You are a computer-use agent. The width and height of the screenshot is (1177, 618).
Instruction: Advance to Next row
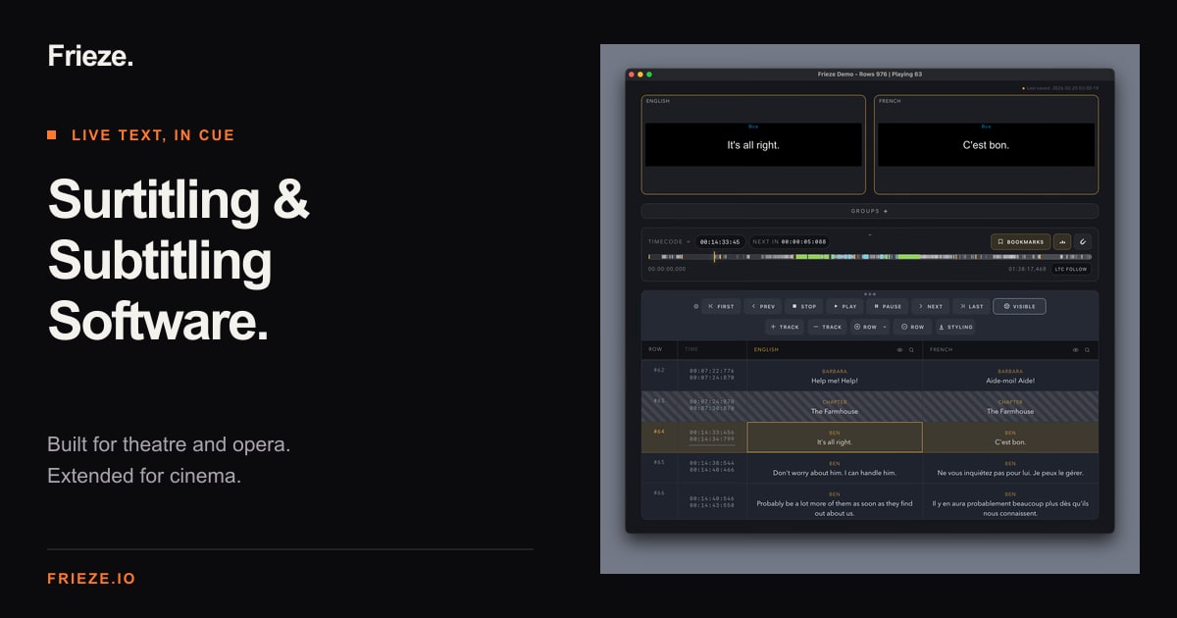pyautogui.click(x=931, y=306)
